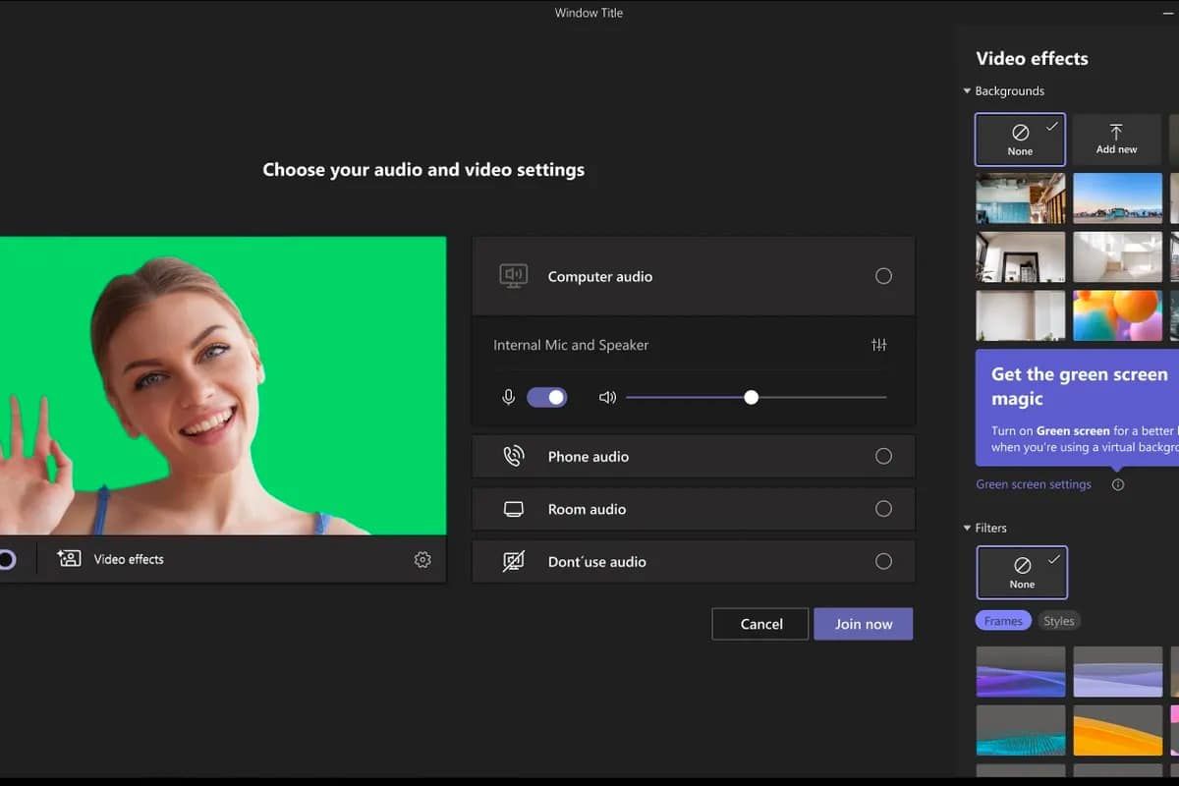Image resolution: width=1179 pixels, height=786 pixels.
Task: Click the Join now button
Action: [863, 623]
